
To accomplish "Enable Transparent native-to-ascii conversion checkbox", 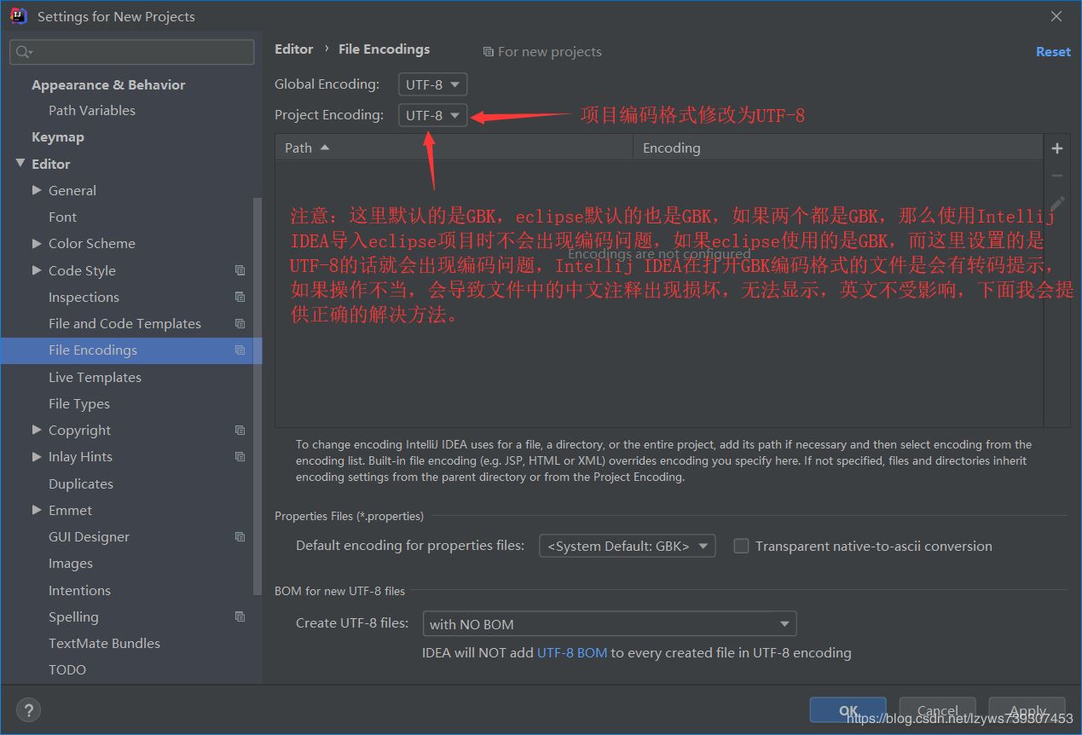I will point(741,546).
